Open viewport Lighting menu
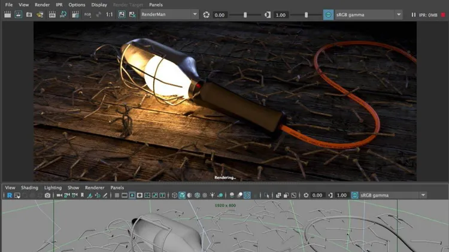Viewport: 449px width, 252px height. tap(53, 187)
